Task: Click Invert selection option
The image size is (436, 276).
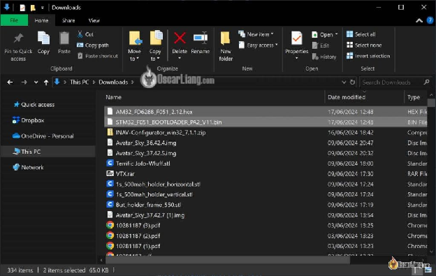Action: (368, 56)
